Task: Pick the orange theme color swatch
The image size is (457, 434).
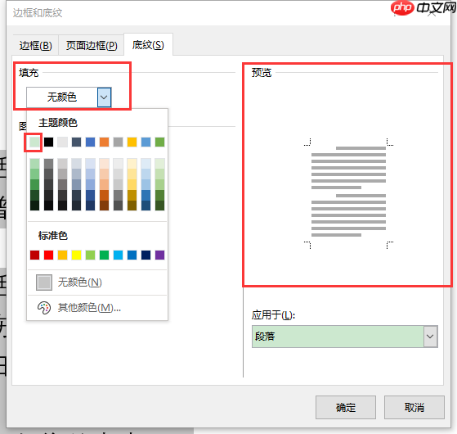Action: pyautogui.click(x=104, y=142)
